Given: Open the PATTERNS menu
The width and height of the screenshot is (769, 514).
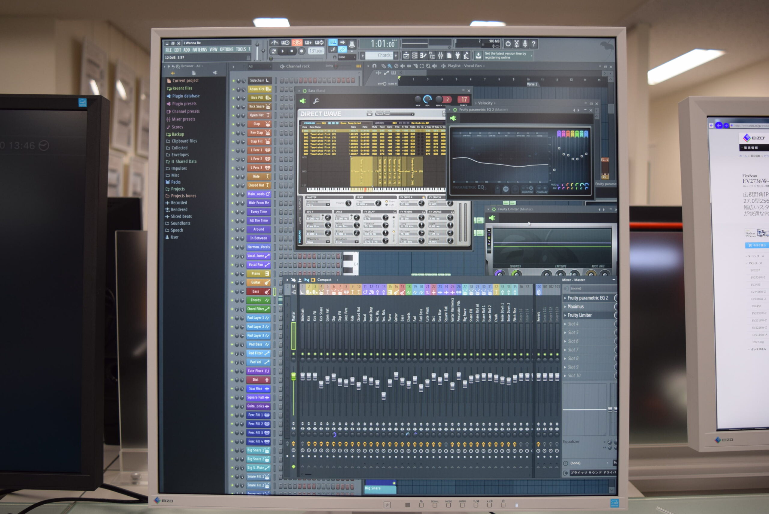Looking at the screenshot, I should tap(200, 50).
